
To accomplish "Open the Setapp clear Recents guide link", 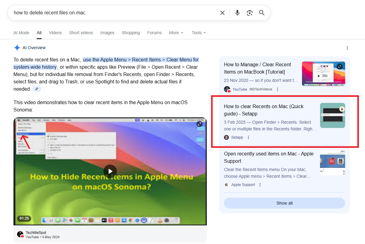I will pyautogui.click(x=264, y=110).
